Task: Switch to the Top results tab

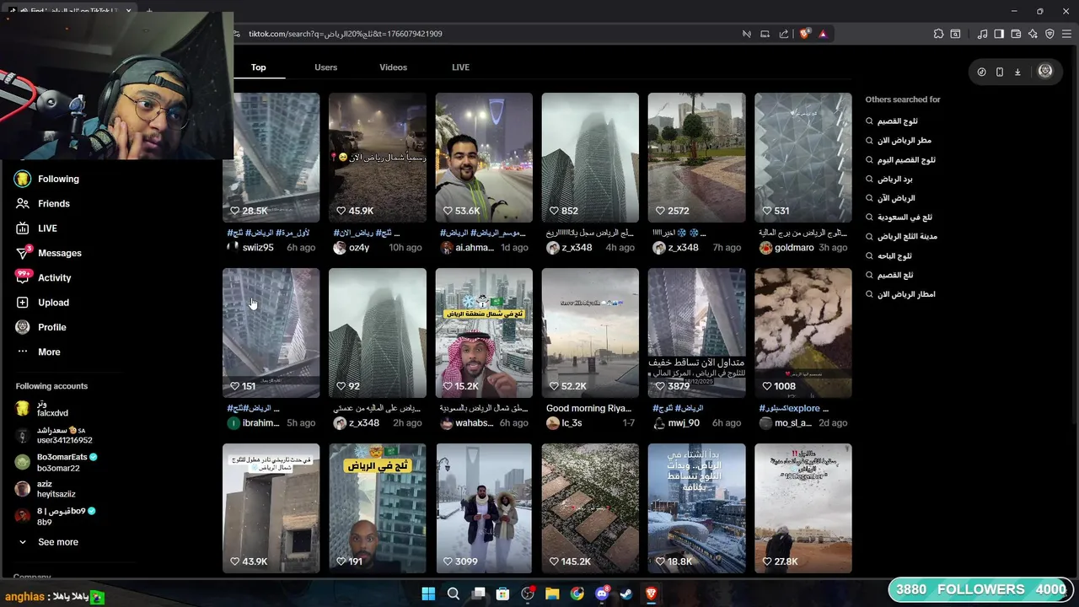Action: 259,67
